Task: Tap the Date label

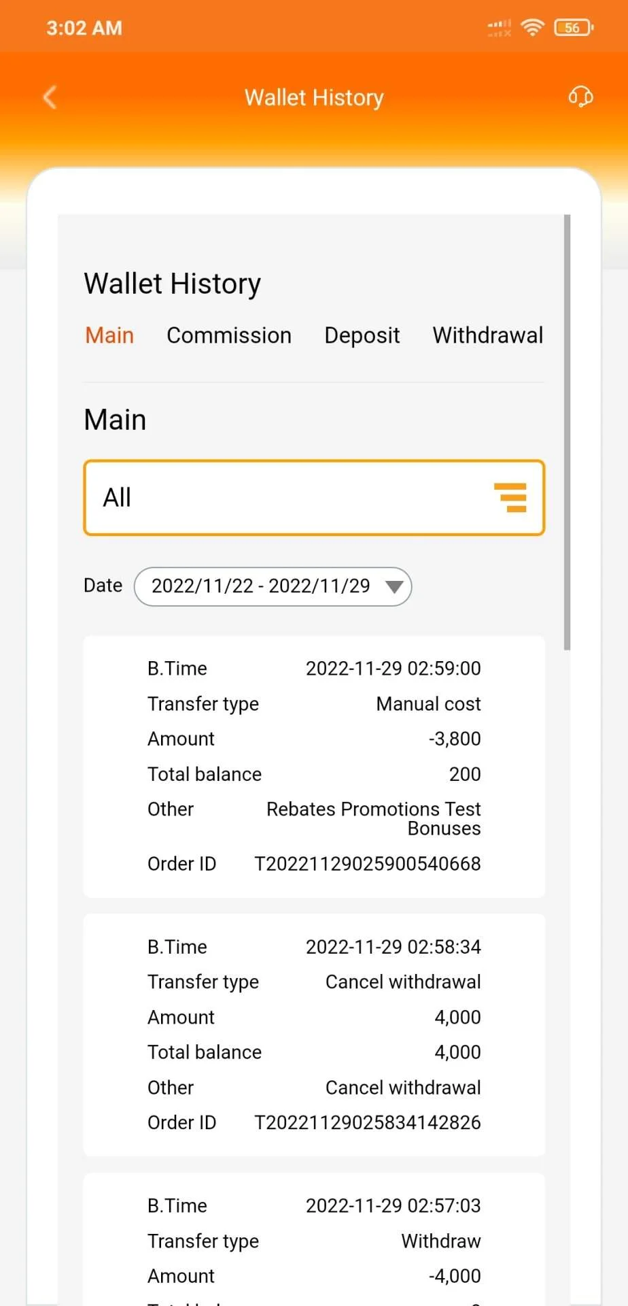Action: (103, 586)
